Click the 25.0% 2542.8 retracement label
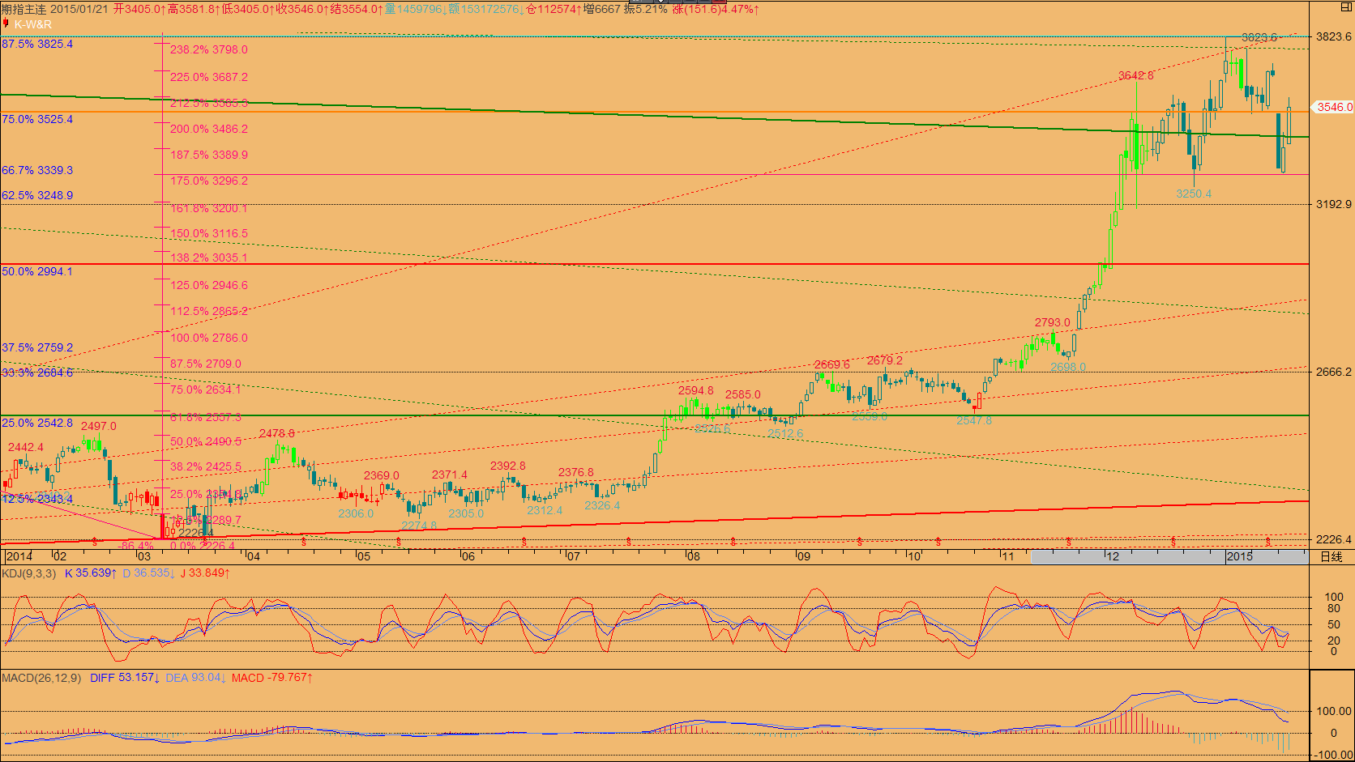This screenshot has width=1355, height=762. click(x=37, y=423)
